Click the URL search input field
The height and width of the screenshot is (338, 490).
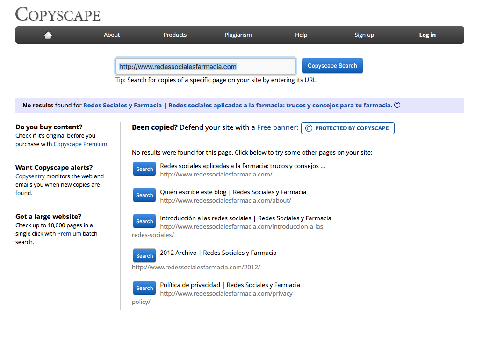206,66
